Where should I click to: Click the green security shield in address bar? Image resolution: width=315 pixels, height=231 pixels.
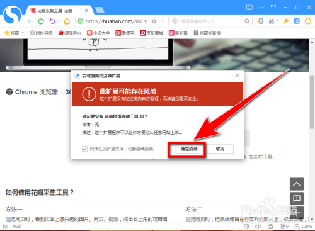(x=81, y=21)
